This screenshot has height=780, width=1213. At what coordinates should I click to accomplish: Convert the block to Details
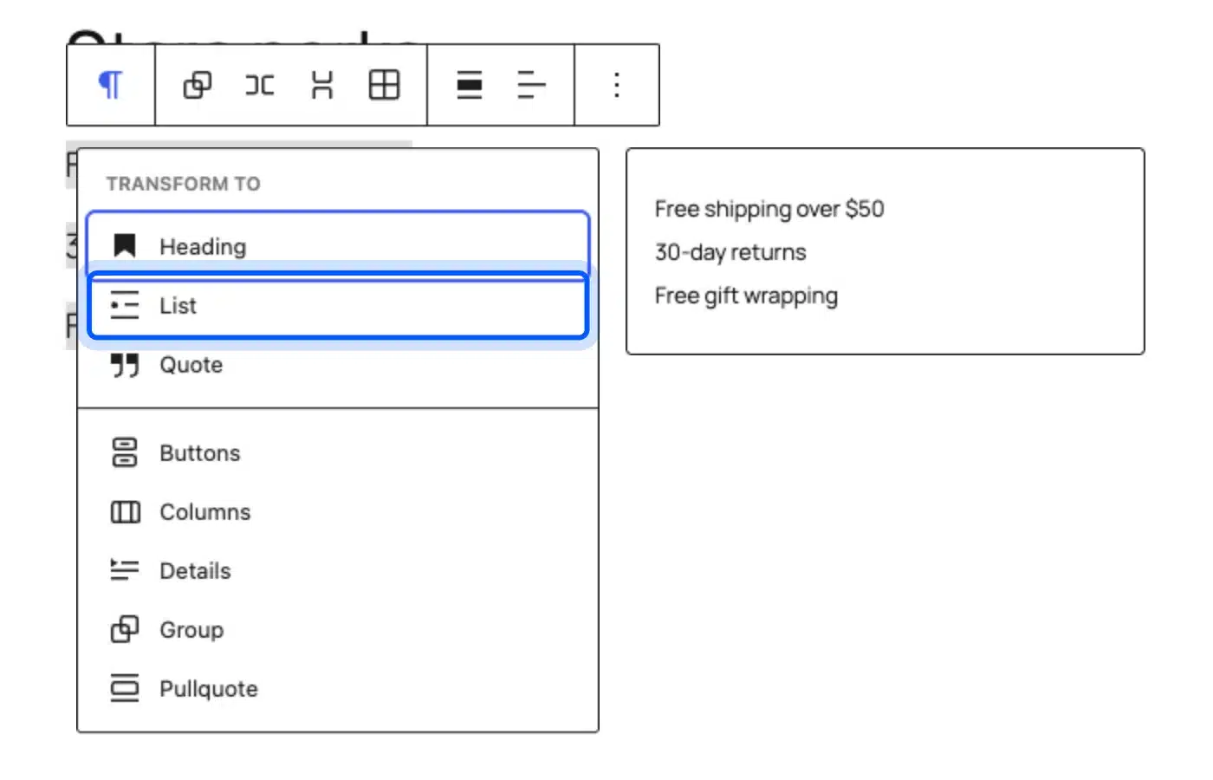coord(338,571)
